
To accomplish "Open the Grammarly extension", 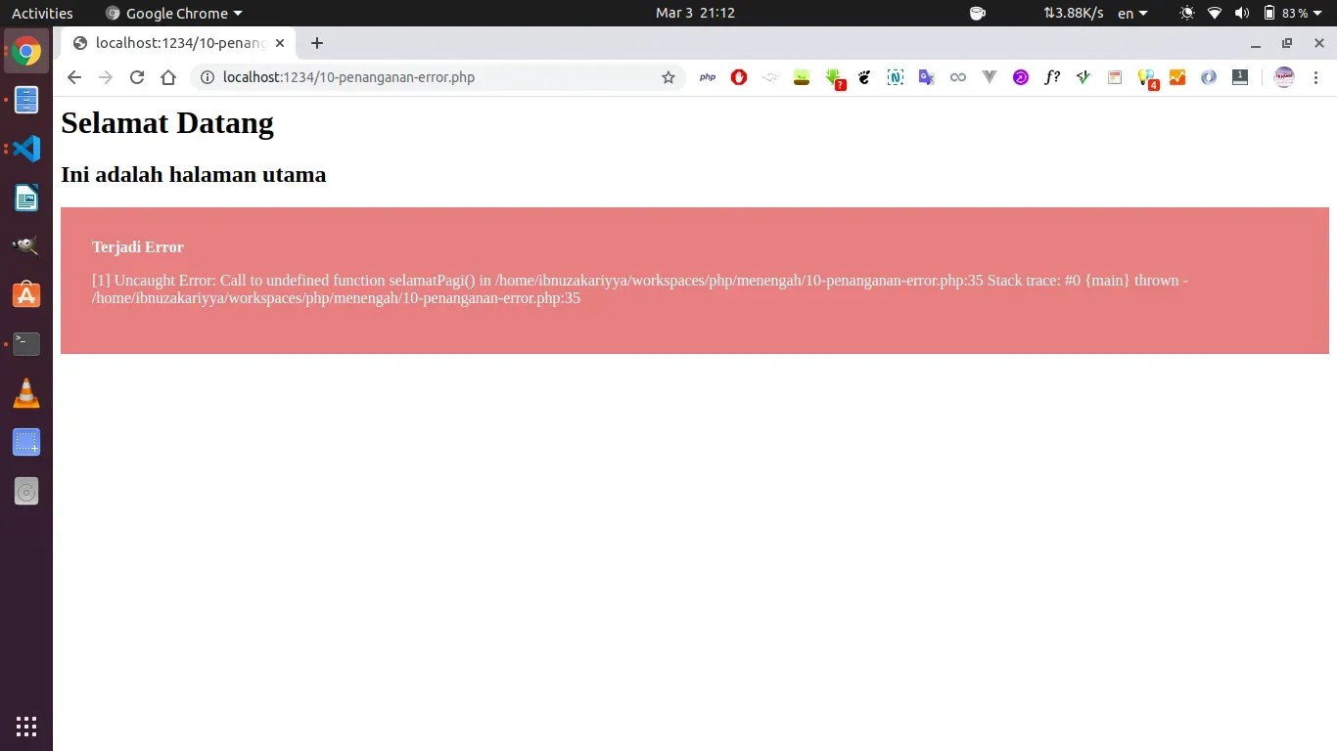I will pos(1083,77).
